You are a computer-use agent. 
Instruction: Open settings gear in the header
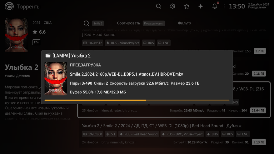173,6
